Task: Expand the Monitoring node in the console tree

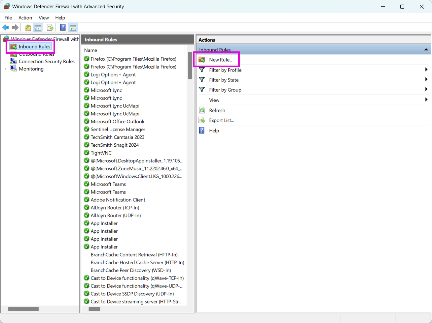Action: pyautogui.click(x=6, y=69)
